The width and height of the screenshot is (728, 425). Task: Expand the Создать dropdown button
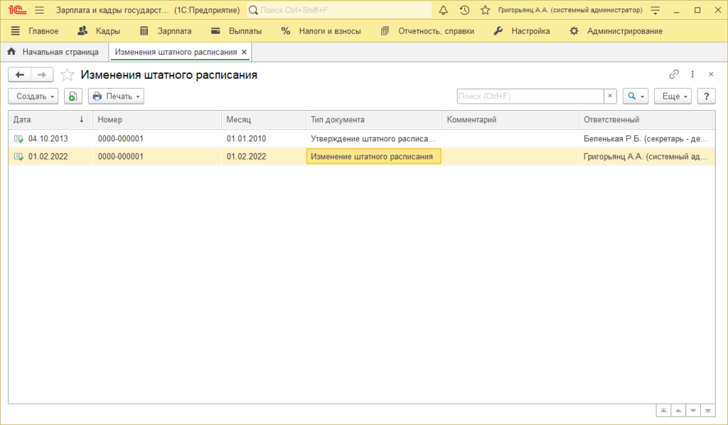point(33,96)
